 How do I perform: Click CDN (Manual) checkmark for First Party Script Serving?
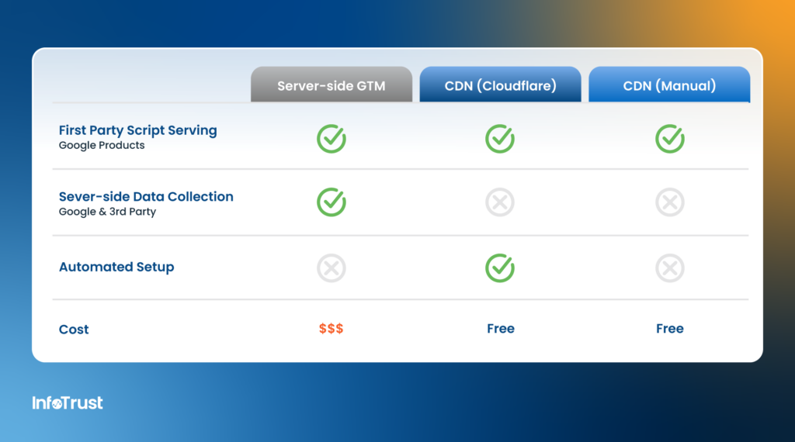669,139
